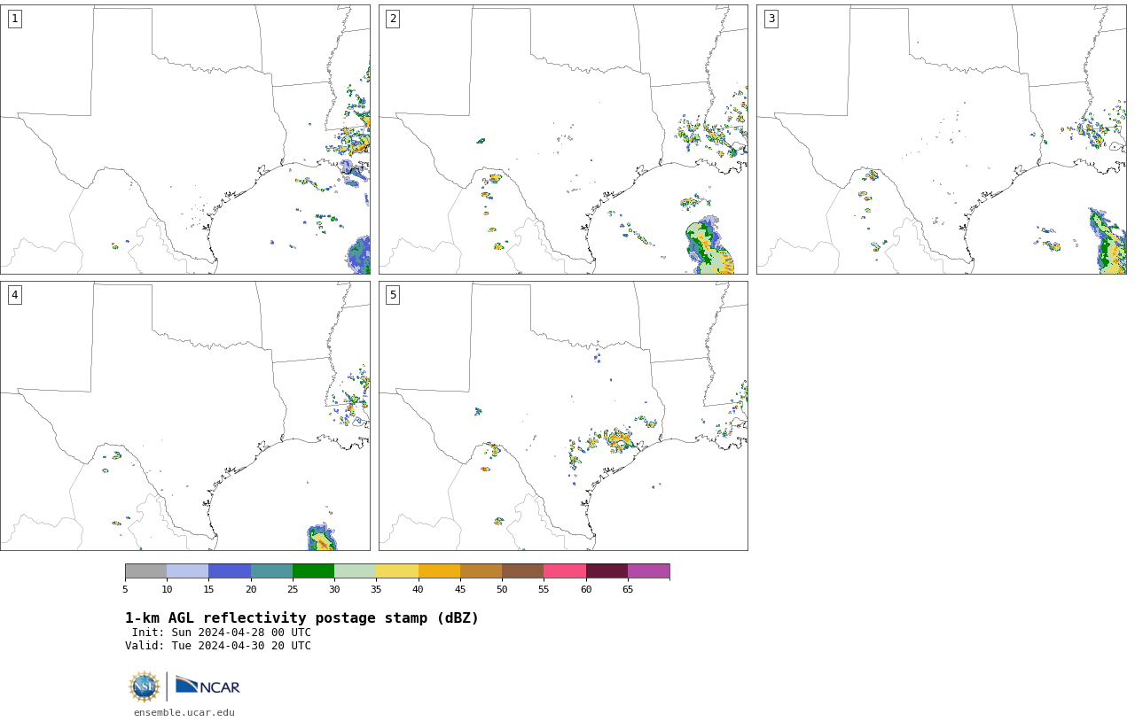Click the gray 5-10 dBZ color swatch
The width and height of the screenshot is (1135, 722).
pos(145,571)
